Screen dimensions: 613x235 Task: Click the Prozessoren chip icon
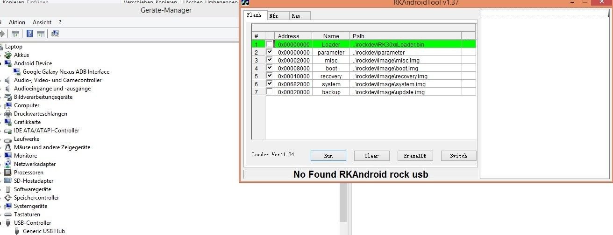point(8,173)
